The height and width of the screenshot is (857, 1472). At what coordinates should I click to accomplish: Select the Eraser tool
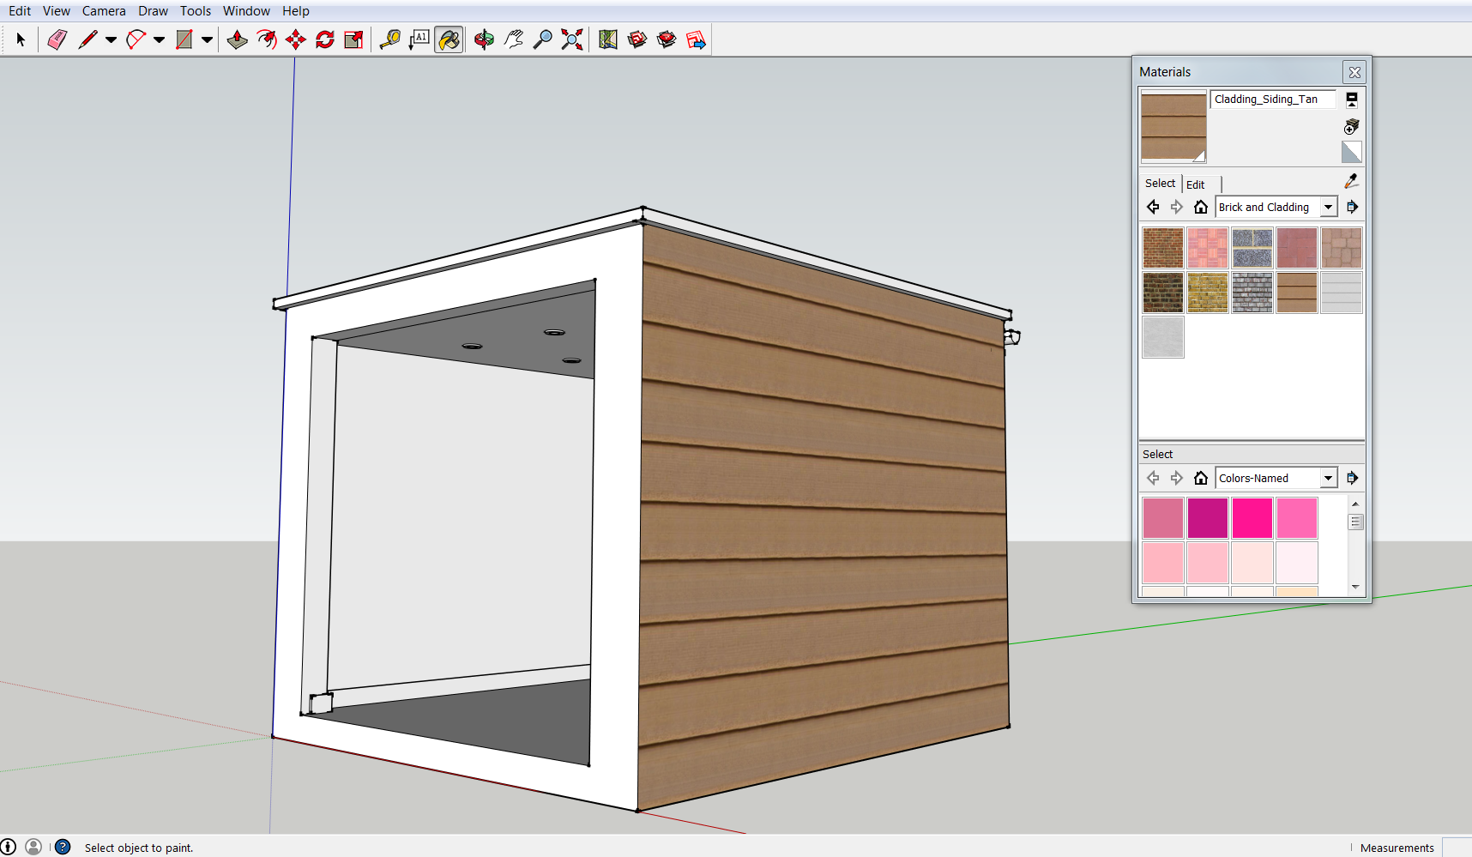57,39
